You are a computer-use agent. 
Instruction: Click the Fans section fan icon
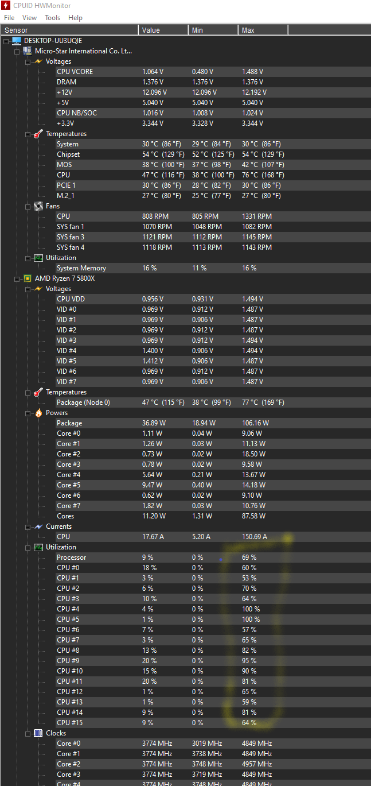[38, 206]
